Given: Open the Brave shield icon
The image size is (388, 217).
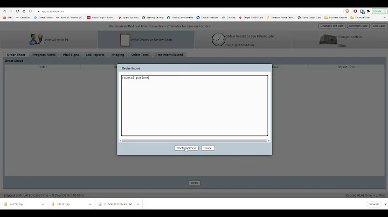Looking at the screenshot, I should (347, 11).
